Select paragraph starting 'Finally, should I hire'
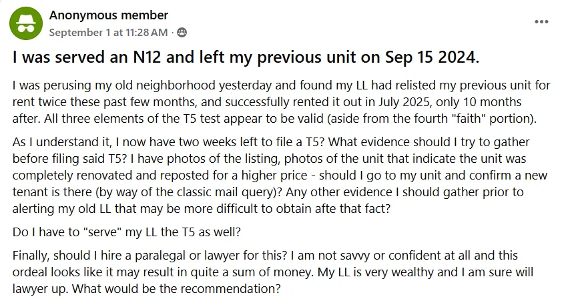The width and height of the screenshot is (564, 307). point(272,272)
